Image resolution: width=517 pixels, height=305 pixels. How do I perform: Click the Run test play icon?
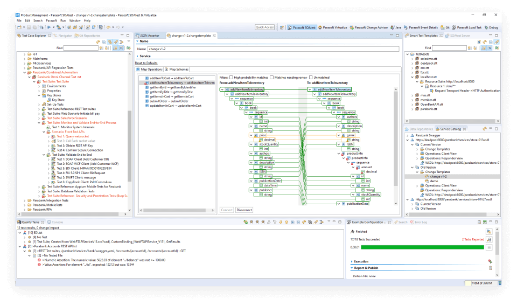49,27
